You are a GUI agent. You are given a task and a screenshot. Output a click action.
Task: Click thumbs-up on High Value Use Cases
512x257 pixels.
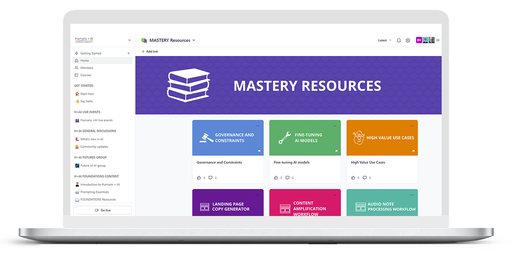click(x=353, y=178)
